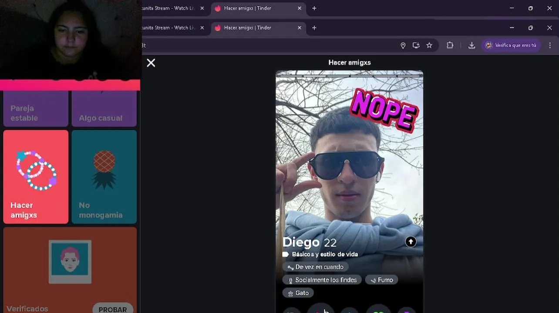Close the Hacer amigxs explore view
The height and width of the screenshot is (313, 559).
(151, 63)
